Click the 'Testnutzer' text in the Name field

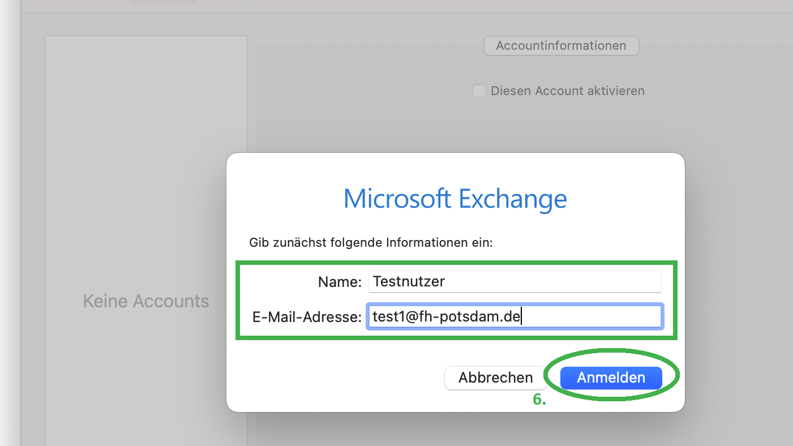tap(409, 281)
